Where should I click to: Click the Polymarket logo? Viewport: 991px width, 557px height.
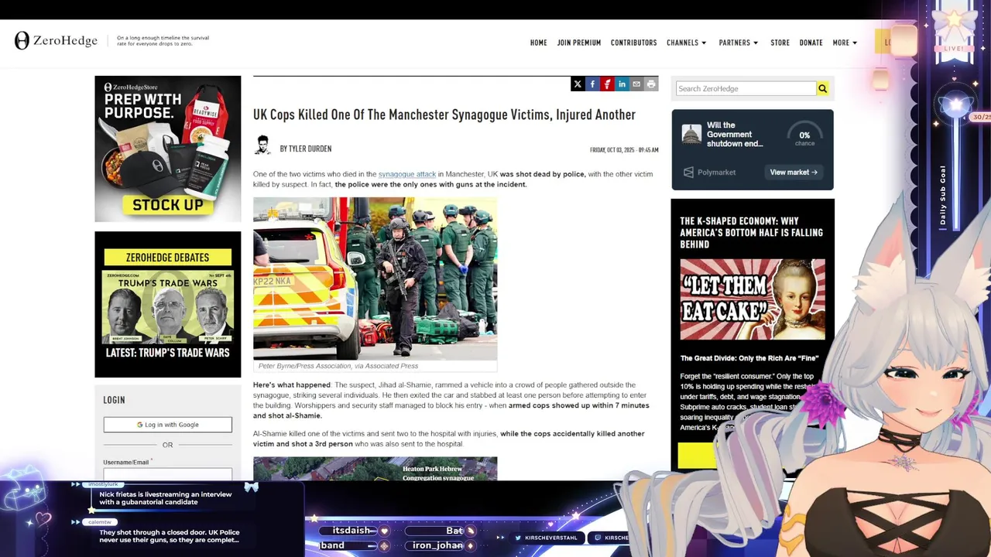[x=709, y=173]
